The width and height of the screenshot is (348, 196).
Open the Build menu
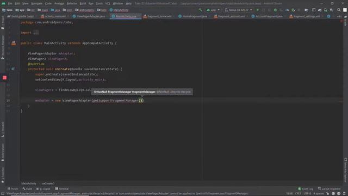pos(83,4)
